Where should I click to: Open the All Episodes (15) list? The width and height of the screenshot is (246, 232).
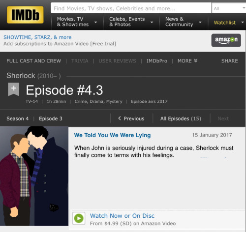click(181, 118)
